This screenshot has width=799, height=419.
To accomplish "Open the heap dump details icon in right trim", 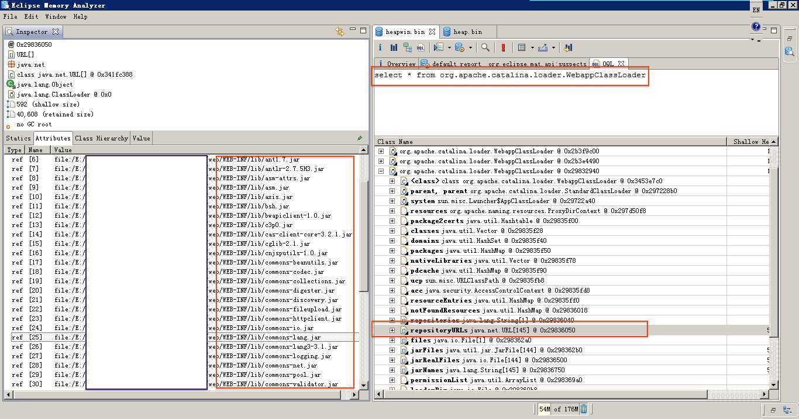I will pos(789,51).
